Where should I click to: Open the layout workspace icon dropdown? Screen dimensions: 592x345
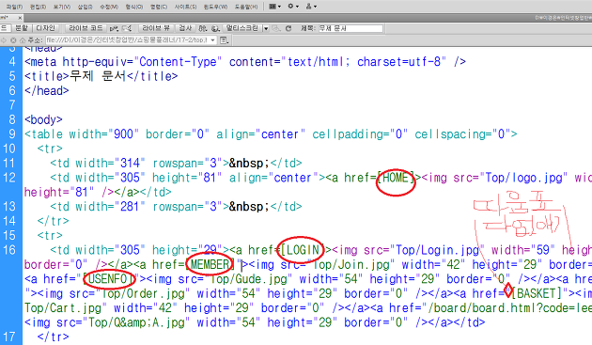coord(274,7)
